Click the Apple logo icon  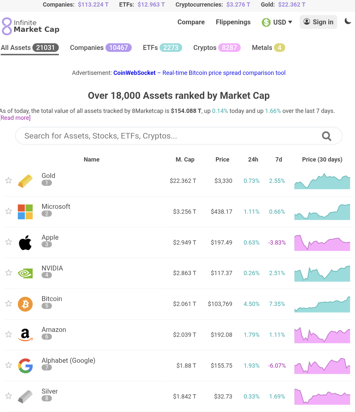click(x=25, y=243)
